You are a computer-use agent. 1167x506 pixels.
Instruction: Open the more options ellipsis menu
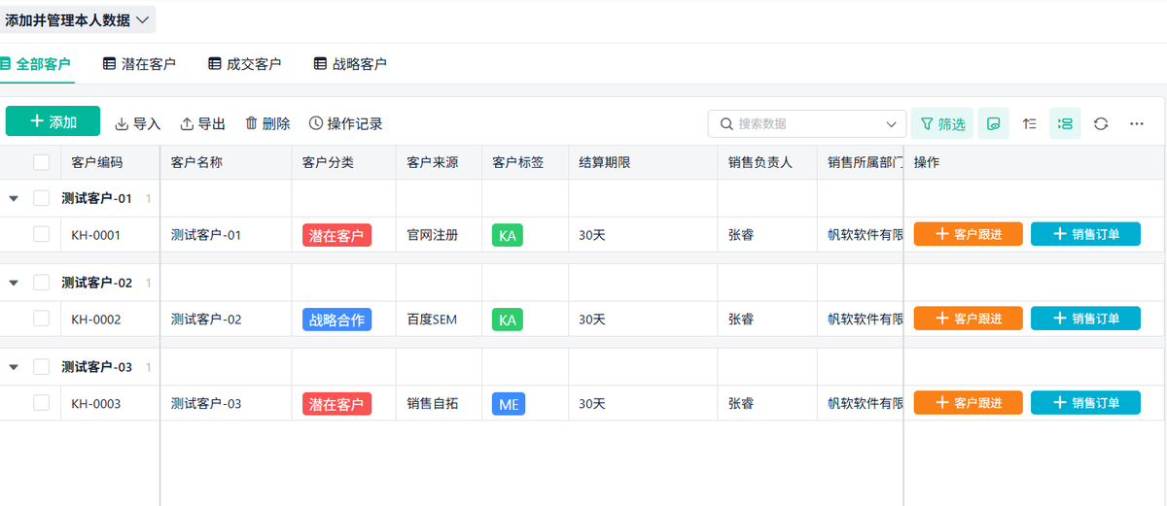pyautogui.click(x=1137, y=124)
